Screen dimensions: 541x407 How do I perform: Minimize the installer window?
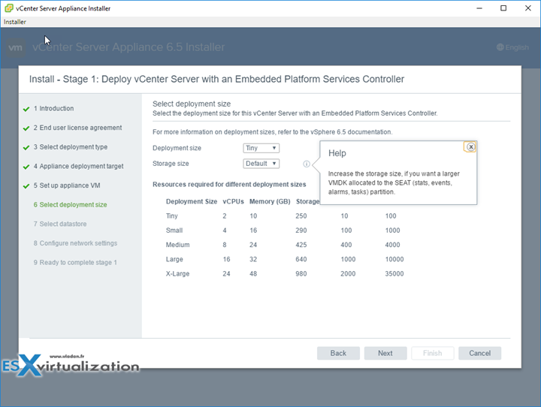(x=479, y=8)
